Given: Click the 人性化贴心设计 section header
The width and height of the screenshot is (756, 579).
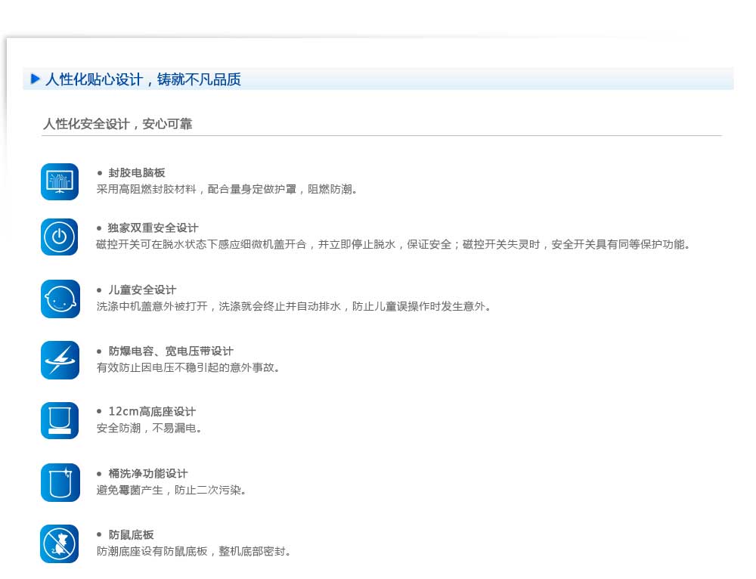Looking at the screenshot, I should [x=143, y=79].
